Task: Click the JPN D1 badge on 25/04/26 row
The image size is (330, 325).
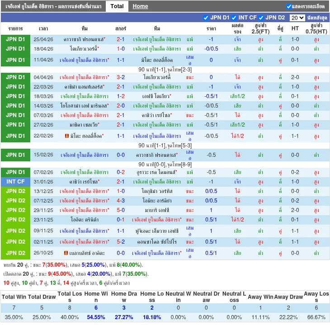Action: click(x=15, y=39)
